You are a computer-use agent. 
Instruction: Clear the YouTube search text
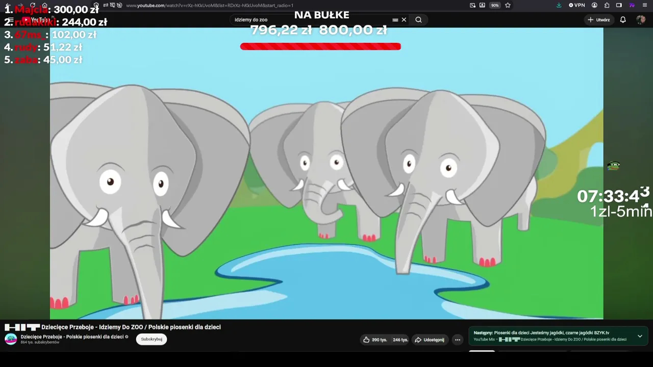click(404, 20)
